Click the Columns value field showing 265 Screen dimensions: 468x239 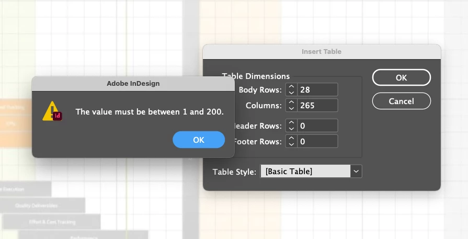pyautogui.click(x=317, y=105)
